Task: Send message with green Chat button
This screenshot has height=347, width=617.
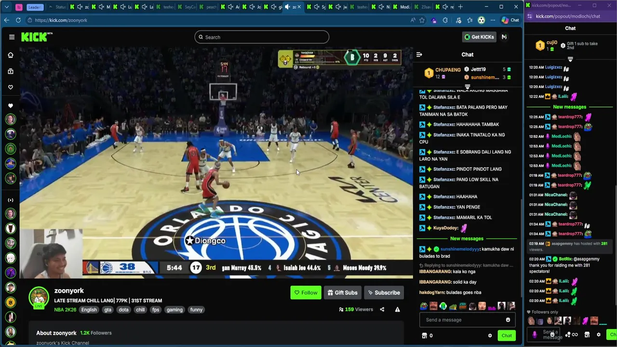Action: coord(507,336)
